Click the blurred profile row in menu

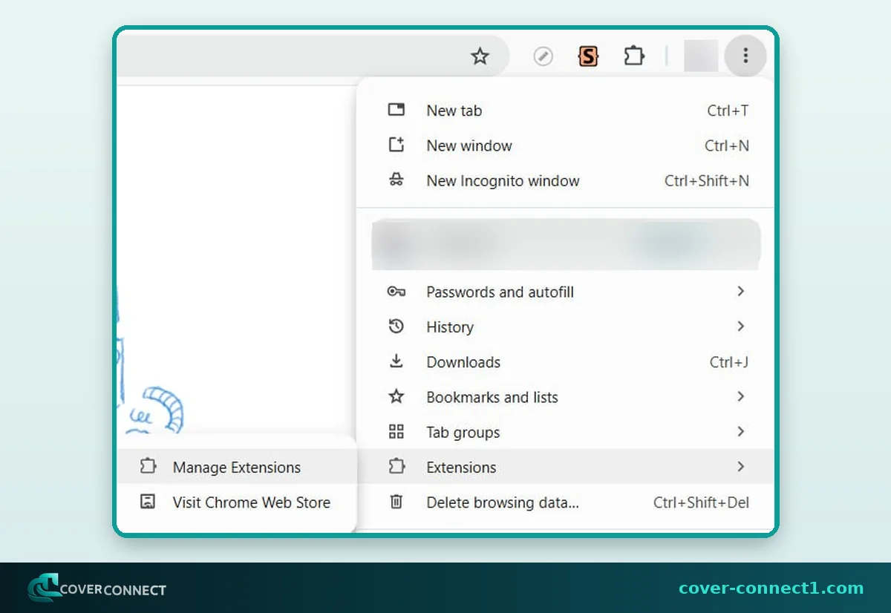click(566, 243)
